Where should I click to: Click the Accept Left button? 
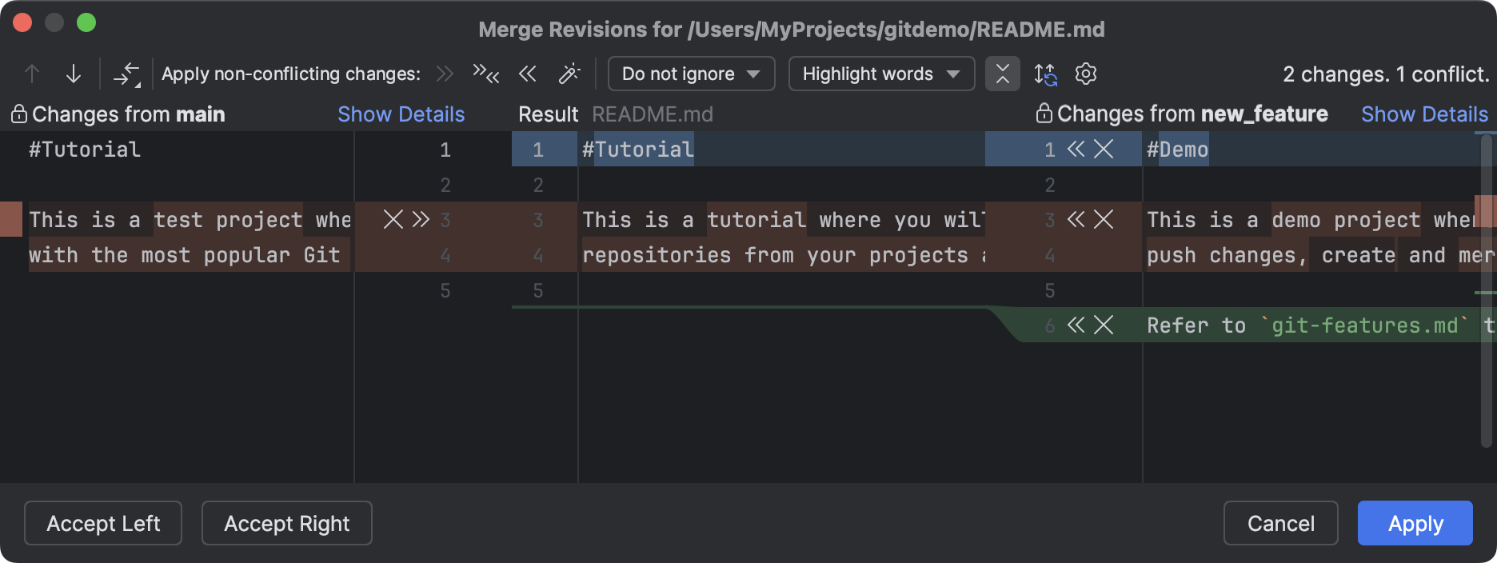click(x=103, y=524)
